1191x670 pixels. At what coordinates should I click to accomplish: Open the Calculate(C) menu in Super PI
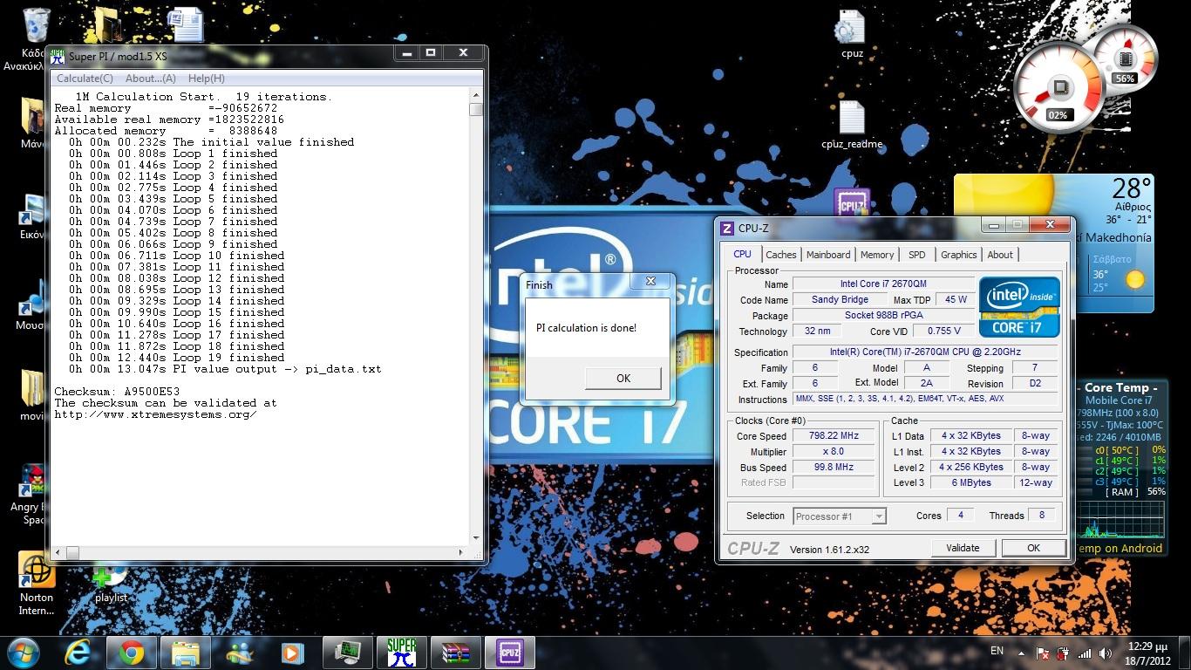click(85, 79)
